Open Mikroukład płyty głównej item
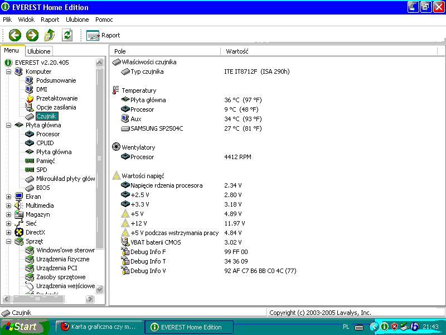Viewport: 446px width, 335px height. 65,179
